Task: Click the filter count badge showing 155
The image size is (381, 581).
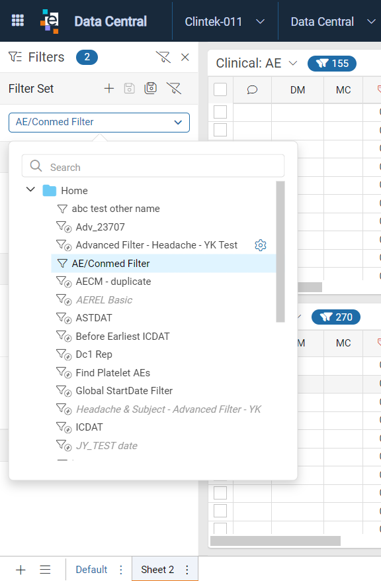Action: [x=332, y=64]
